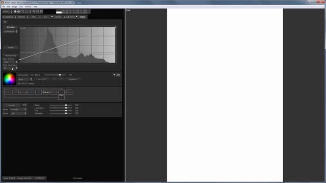Screen dimensions: 326x183
Task: Click the white mask preview image
Action: click(x=225, y=95)
